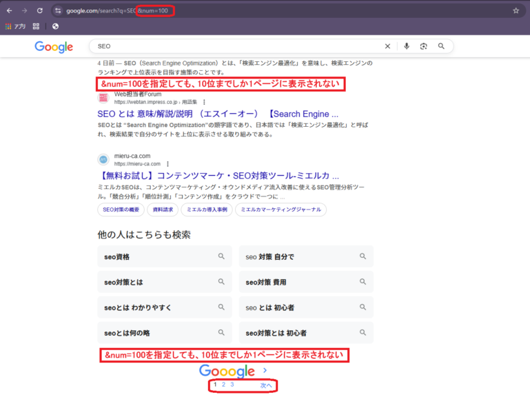Viewport: 530px width, 397px height.
Task: Click the browser forward arrow
Action: click(24, 11)
